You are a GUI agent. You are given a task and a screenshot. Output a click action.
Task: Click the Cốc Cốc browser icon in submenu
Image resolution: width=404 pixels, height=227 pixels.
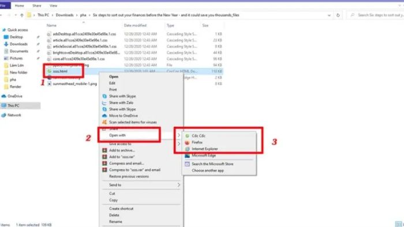[x=188, y=136]
